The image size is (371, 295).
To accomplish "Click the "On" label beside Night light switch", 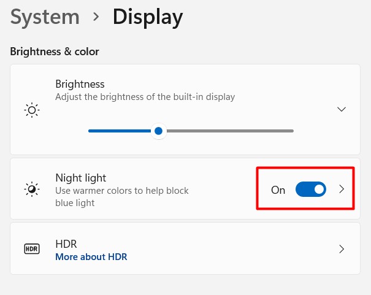I will tap(278, 190).
